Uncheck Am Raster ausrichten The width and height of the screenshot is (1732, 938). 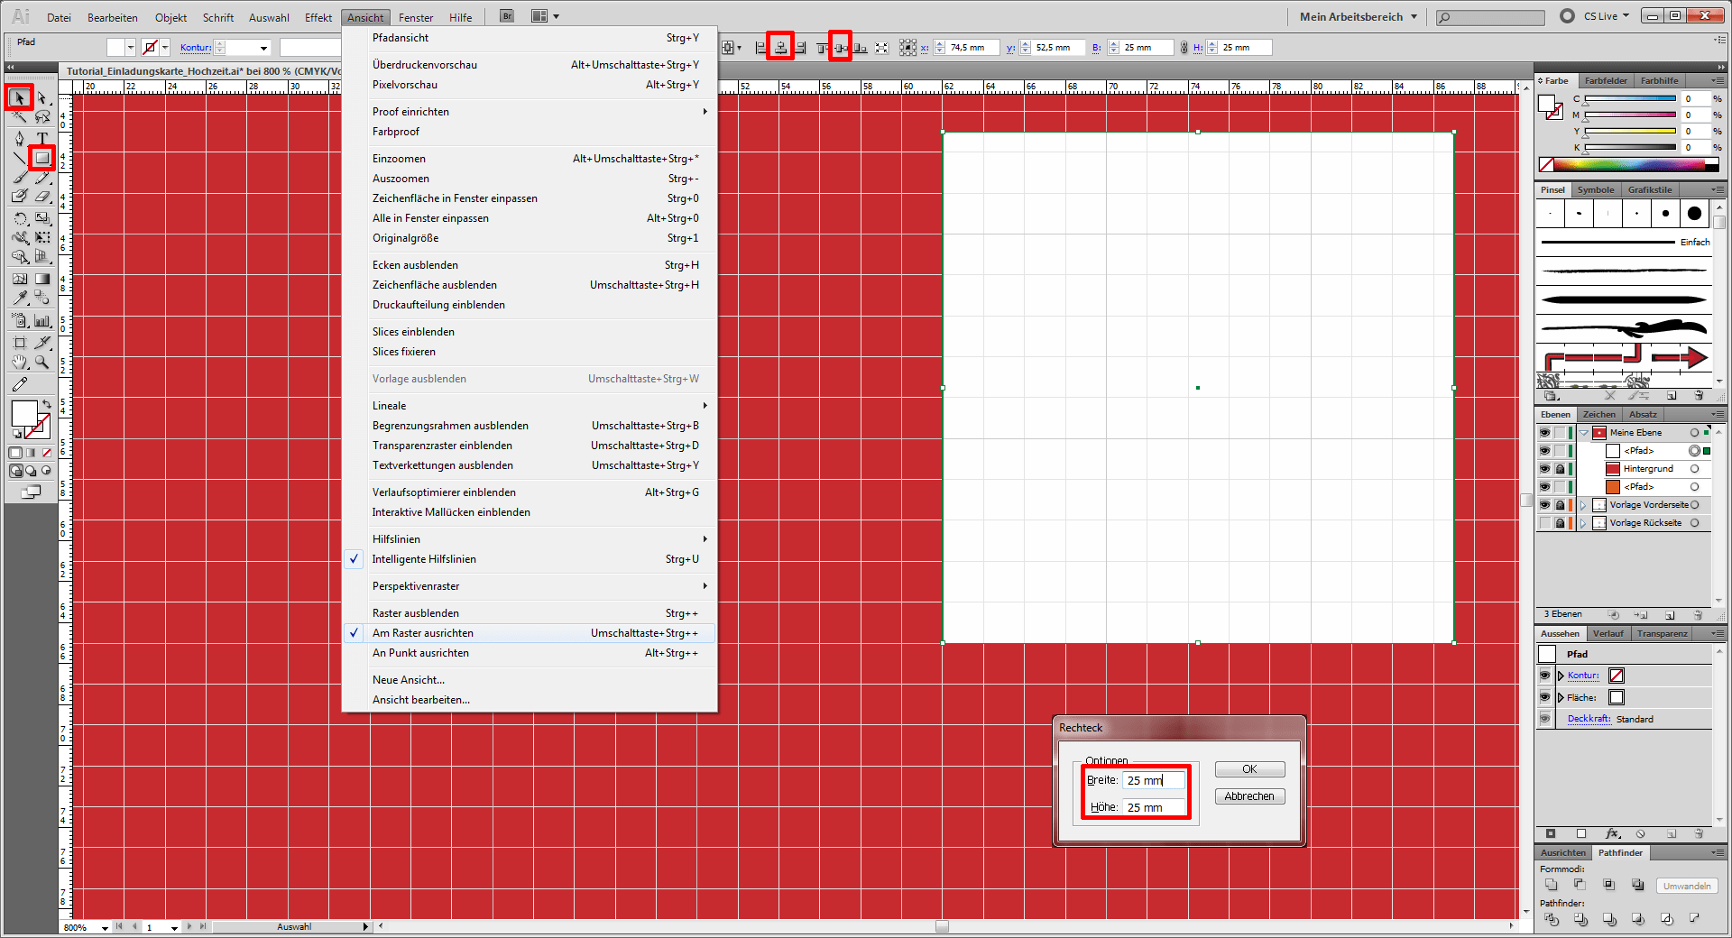(422, 633)
